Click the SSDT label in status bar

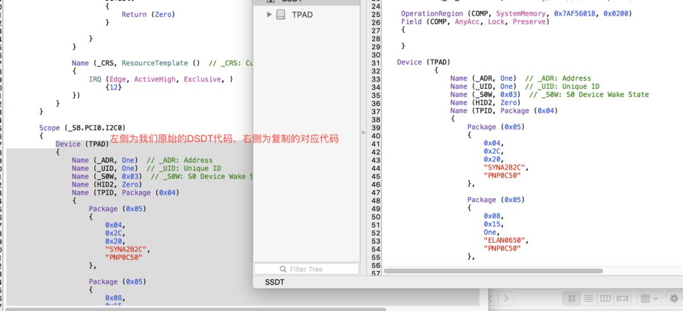274,282
